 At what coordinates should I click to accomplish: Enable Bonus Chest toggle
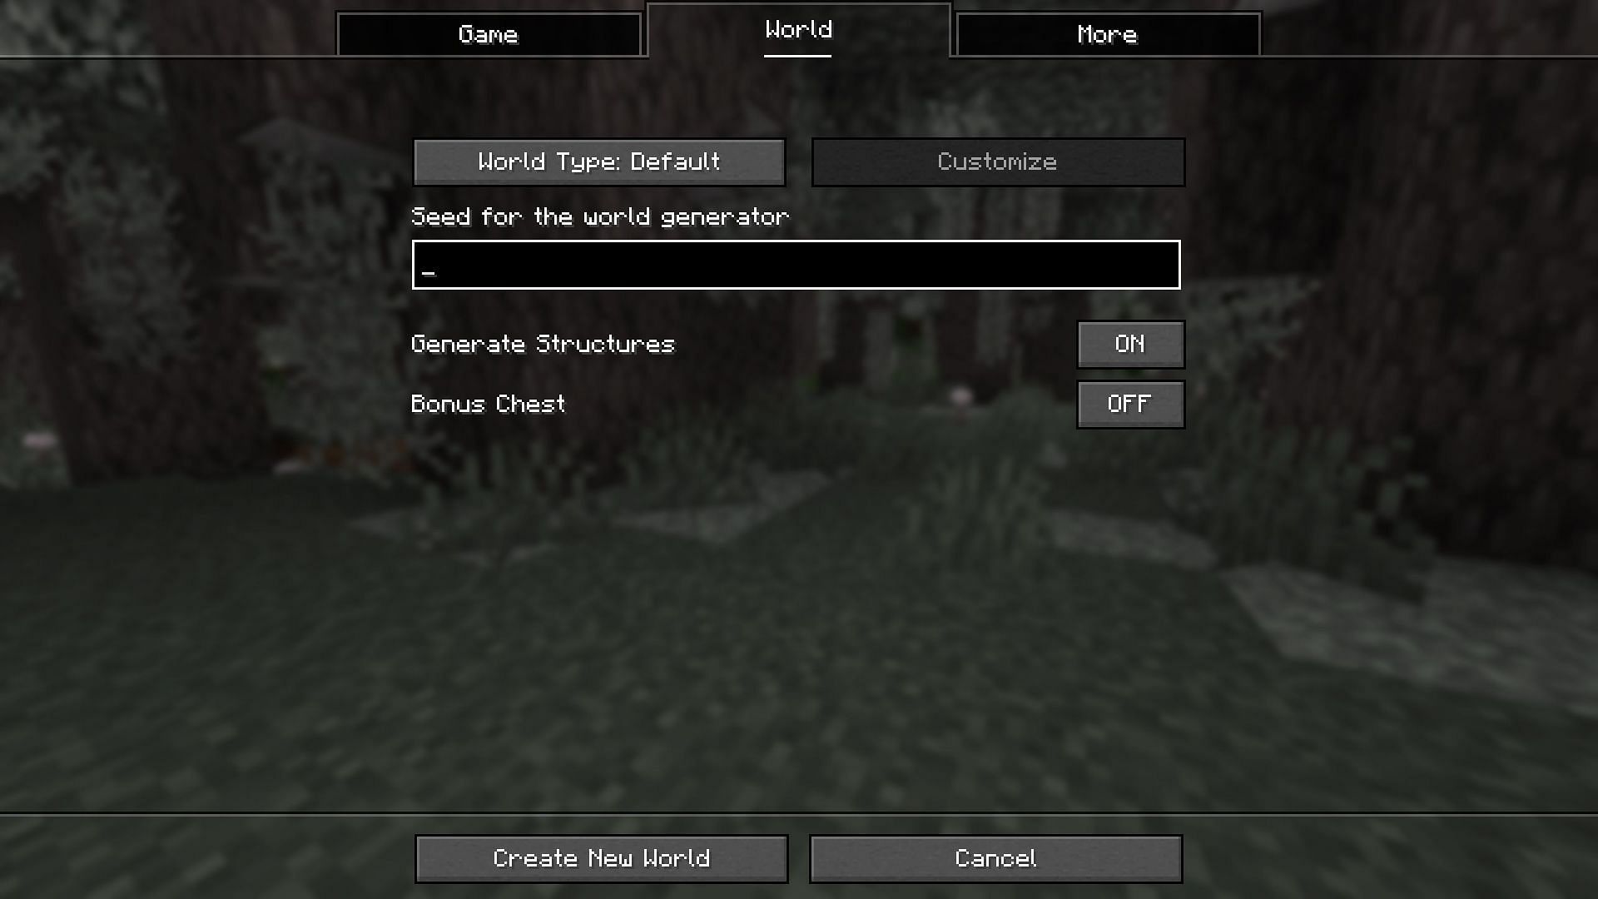tap(1130, 404)
